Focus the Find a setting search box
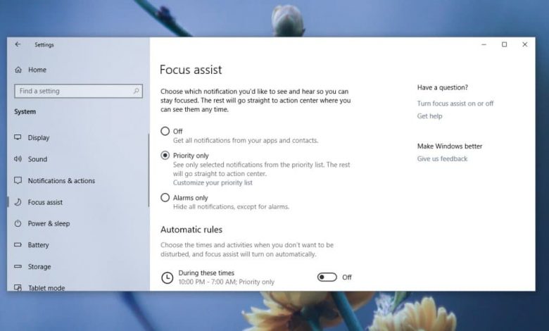This screenshot has height=331, width=549. pyautogui.click(x=78, y=91)
